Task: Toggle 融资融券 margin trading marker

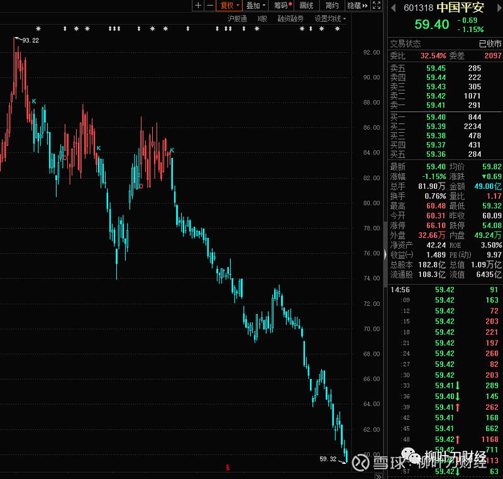Action: 290,19
